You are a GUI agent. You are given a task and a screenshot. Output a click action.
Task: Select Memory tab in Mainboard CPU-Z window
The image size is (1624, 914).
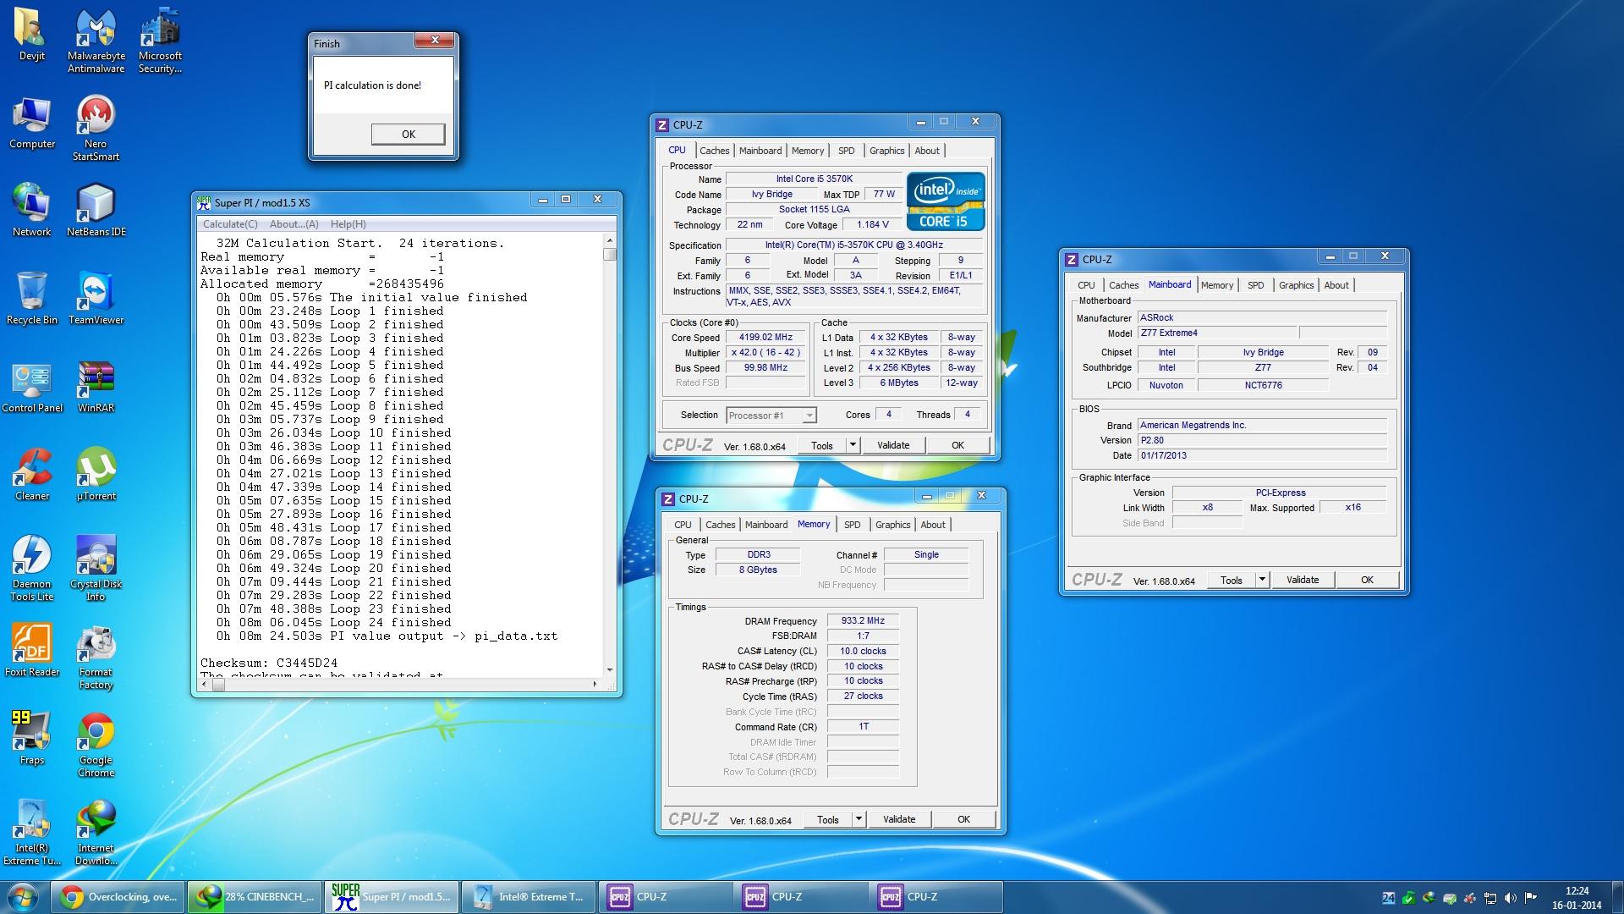pyautogui.click(x=1217, y=285)
